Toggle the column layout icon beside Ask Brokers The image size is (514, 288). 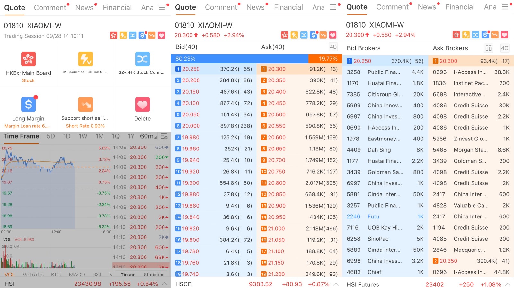click(x=488, y=48)
